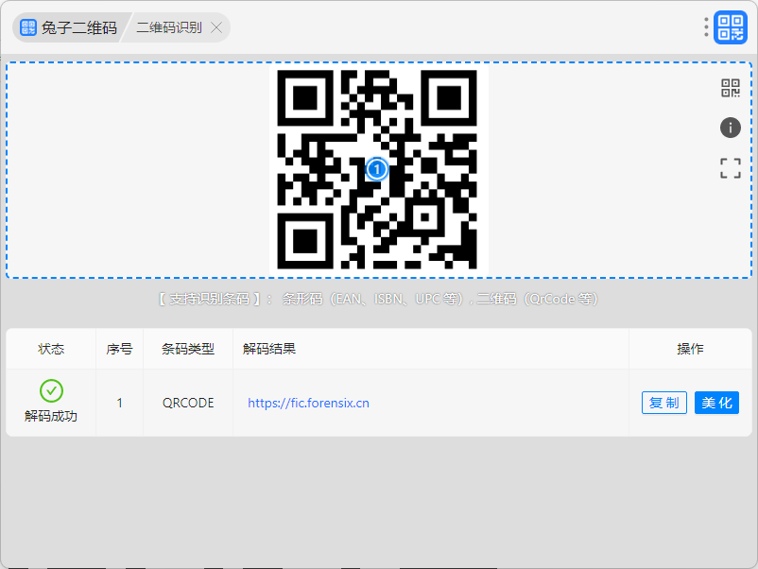The width and height of the screenshot is (758, 569).
Task: Click the green success checkmark icon
Action: click(51, 390)
